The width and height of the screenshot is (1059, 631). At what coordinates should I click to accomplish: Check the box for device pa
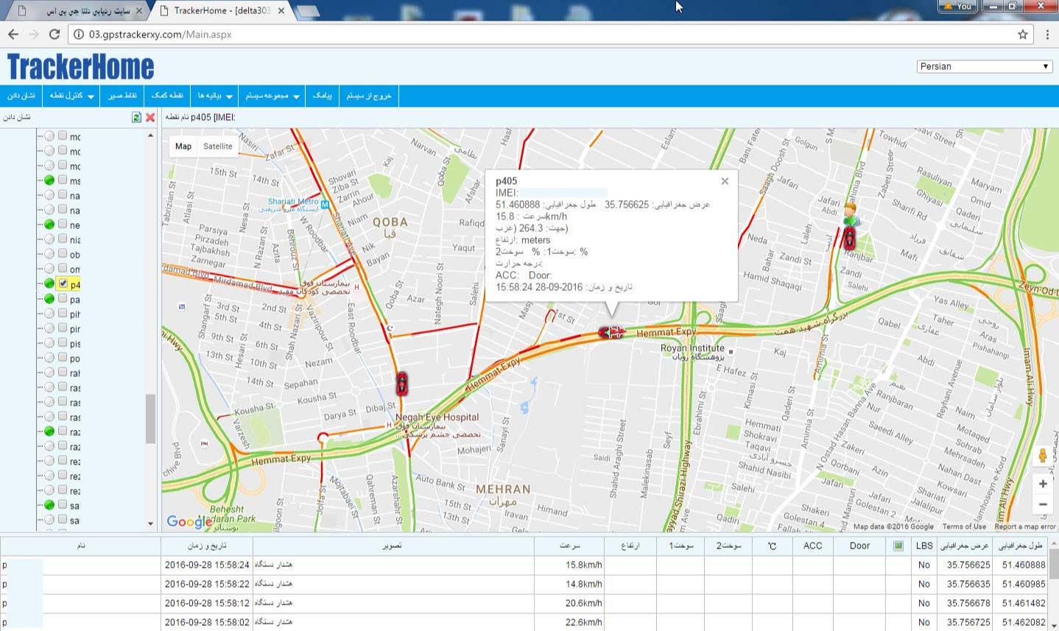(63, 298)
